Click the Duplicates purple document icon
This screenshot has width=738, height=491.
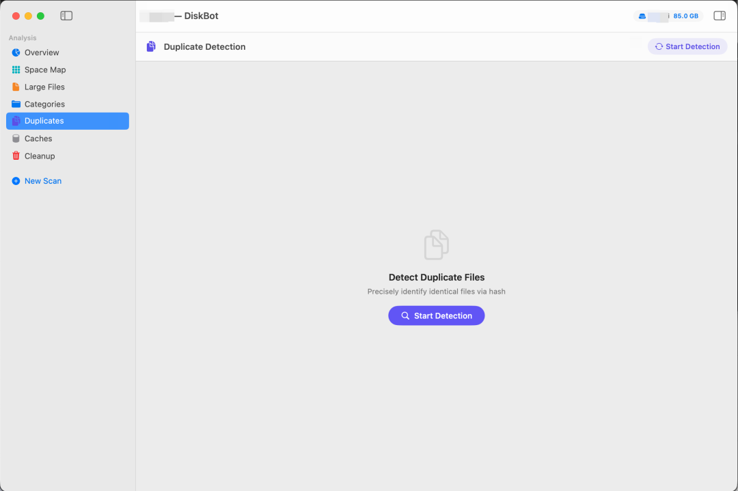[16, 121]
